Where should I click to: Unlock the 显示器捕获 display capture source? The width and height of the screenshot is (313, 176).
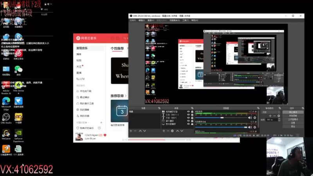pos(192,124)
